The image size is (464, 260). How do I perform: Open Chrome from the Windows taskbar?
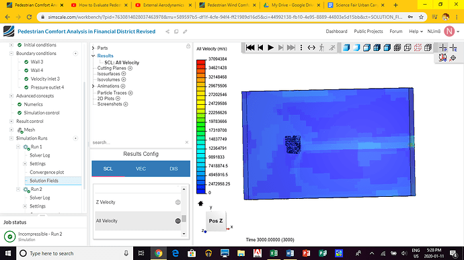158,253
